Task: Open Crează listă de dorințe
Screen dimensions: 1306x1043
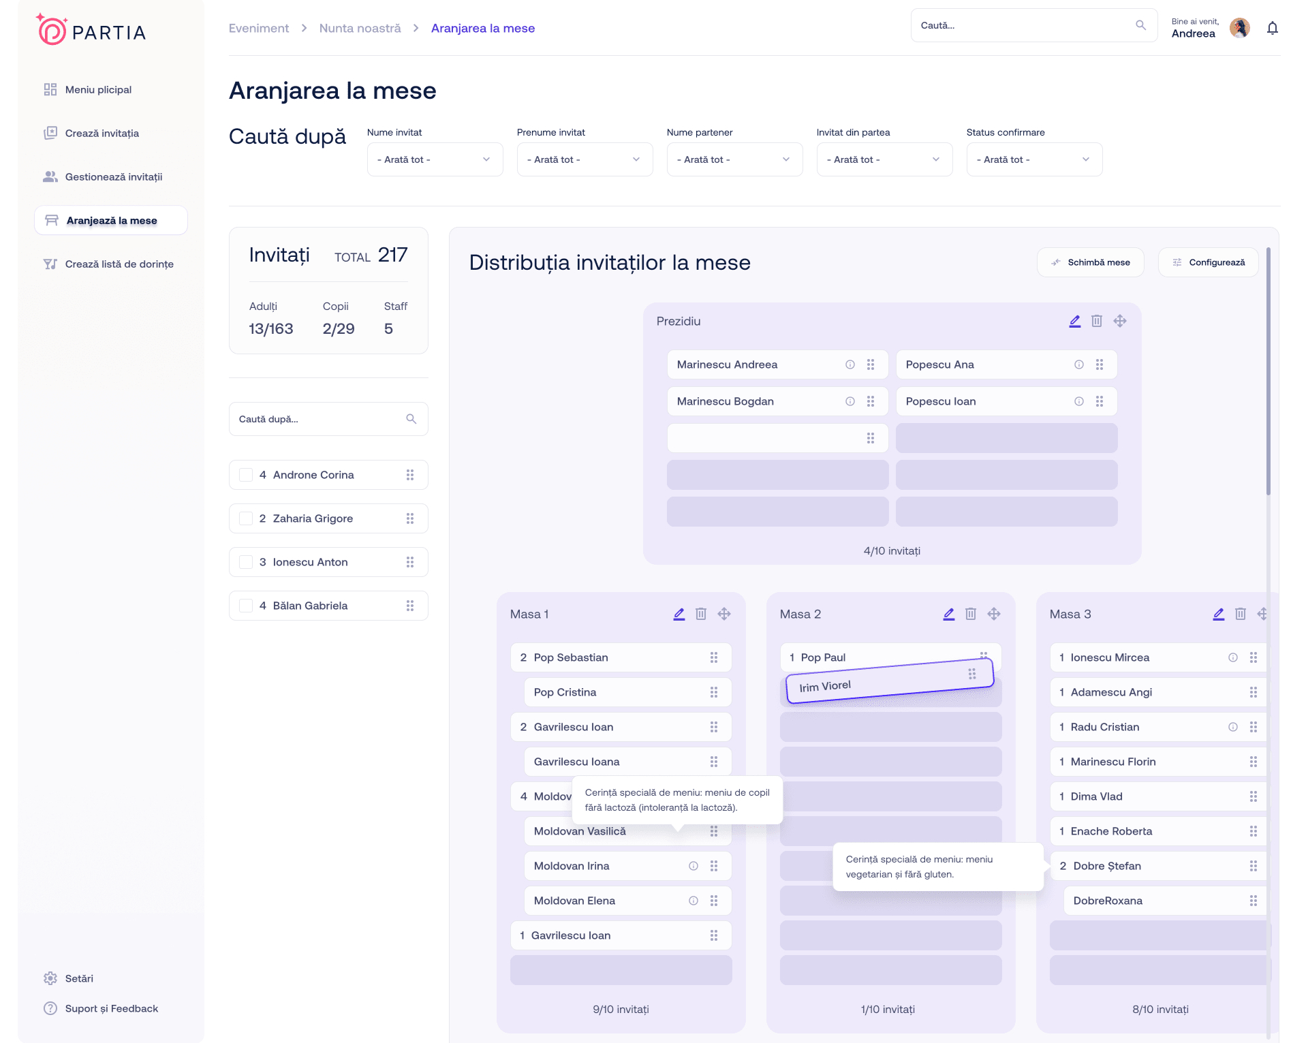Action: [108, 264]
